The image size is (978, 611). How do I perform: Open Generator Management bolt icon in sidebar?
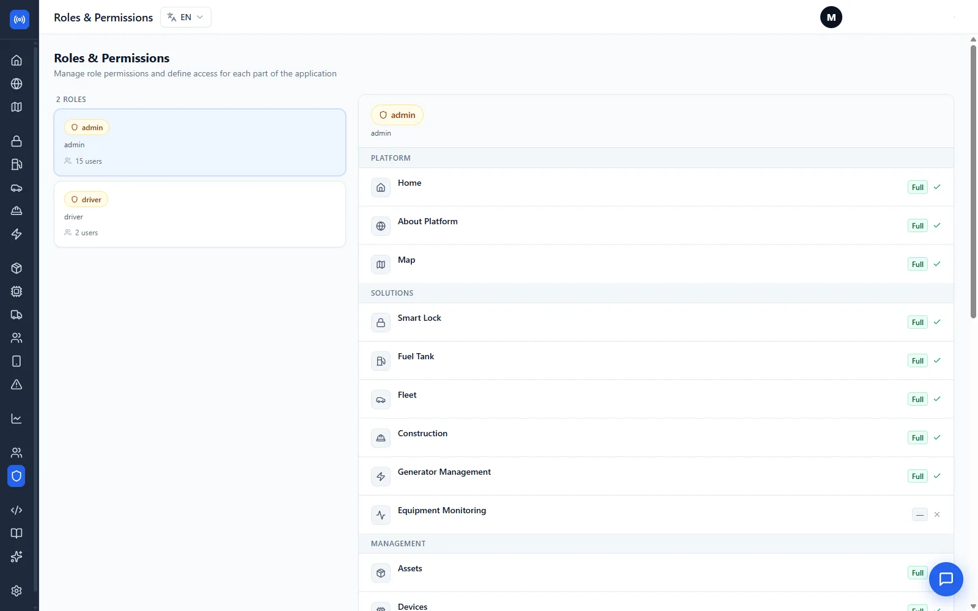pyautogui.click(x=17, y=234)
